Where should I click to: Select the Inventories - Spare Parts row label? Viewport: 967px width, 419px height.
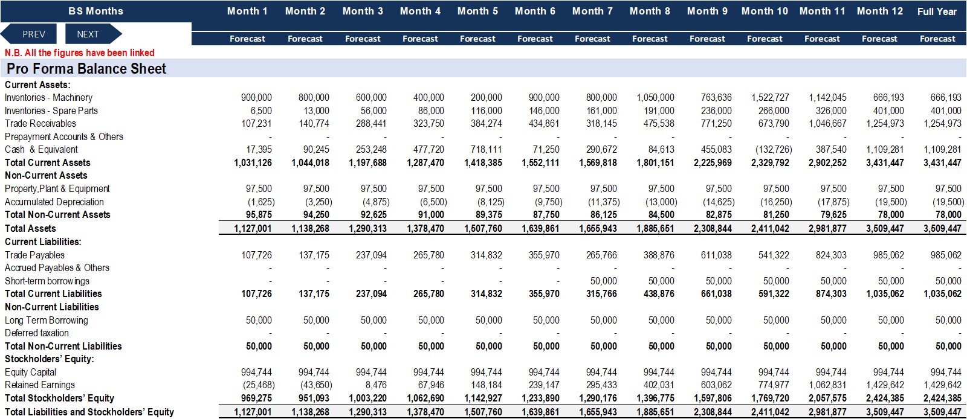pyautogui.click(x=51, y=110)
